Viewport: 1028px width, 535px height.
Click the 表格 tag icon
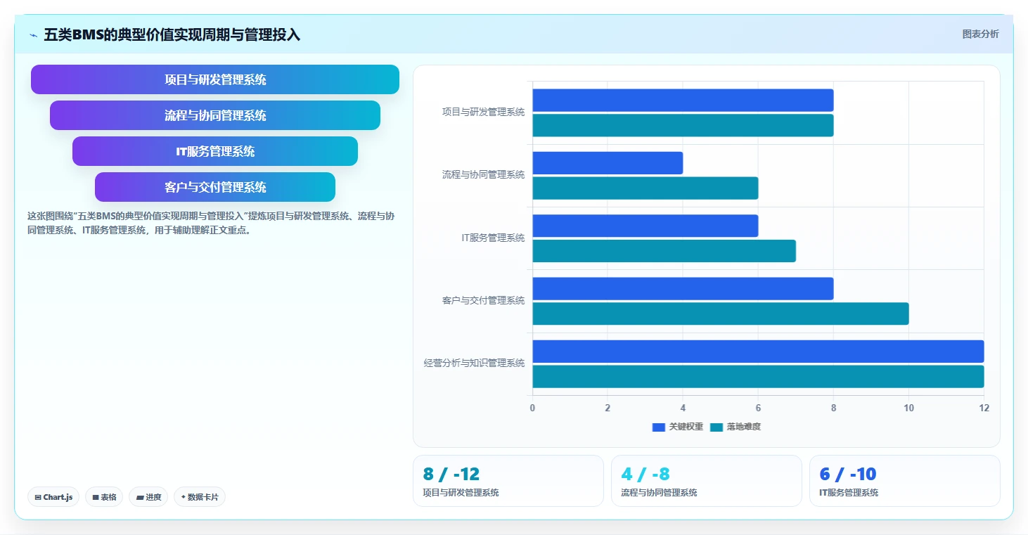96,497
